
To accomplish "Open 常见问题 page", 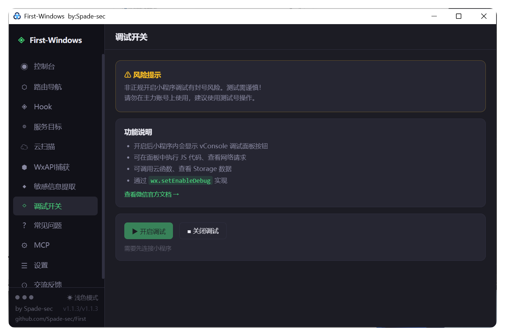I will click(55, 225).
